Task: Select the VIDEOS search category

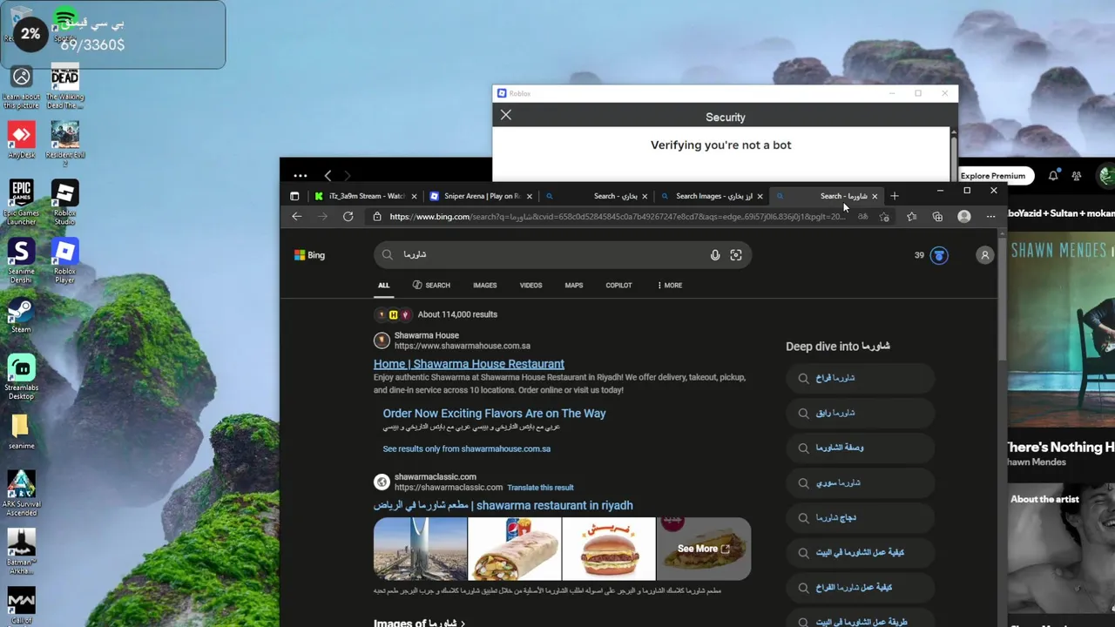Action: pos(530,285)
